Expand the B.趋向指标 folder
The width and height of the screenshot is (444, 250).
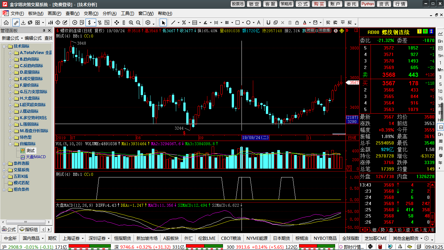[10, 59]
